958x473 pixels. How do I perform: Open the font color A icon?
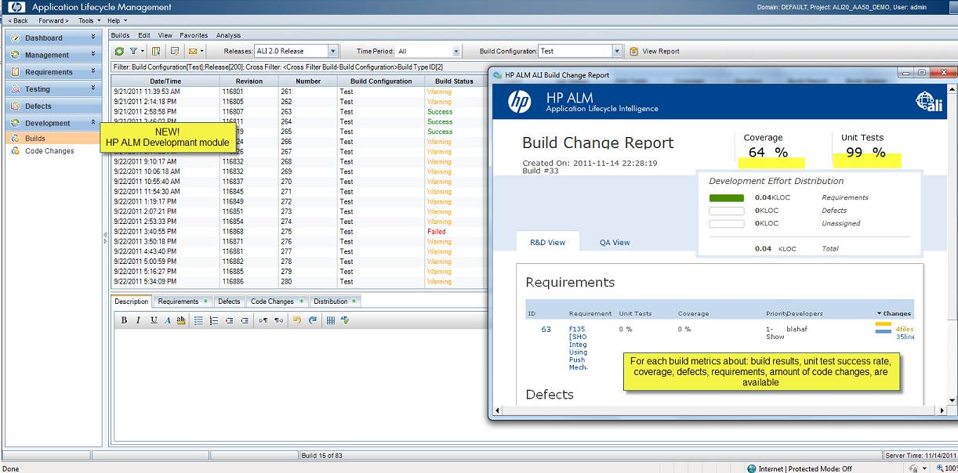[168, 320]
